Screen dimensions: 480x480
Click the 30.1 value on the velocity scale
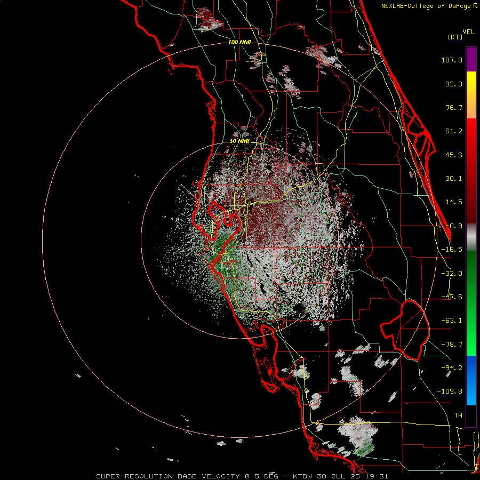tap(454, 179)
